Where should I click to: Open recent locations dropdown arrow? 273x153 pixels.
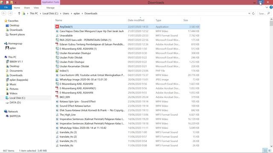tap(15, 13)
